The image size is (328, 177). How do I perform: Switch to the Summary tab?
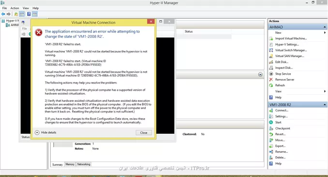coord(57,164)
